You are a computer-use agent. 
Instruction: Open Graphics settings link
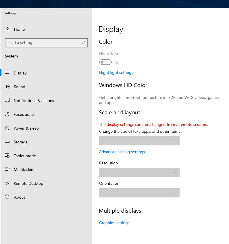pos(114,223)
